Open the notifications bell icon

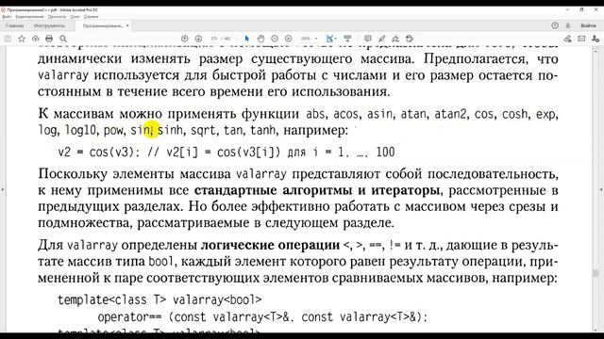point(568,25)
